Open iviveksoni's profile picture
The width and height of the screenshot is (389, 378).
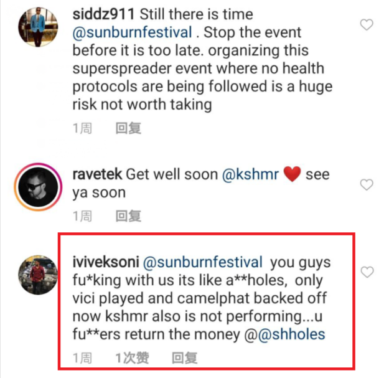point(38,275)
